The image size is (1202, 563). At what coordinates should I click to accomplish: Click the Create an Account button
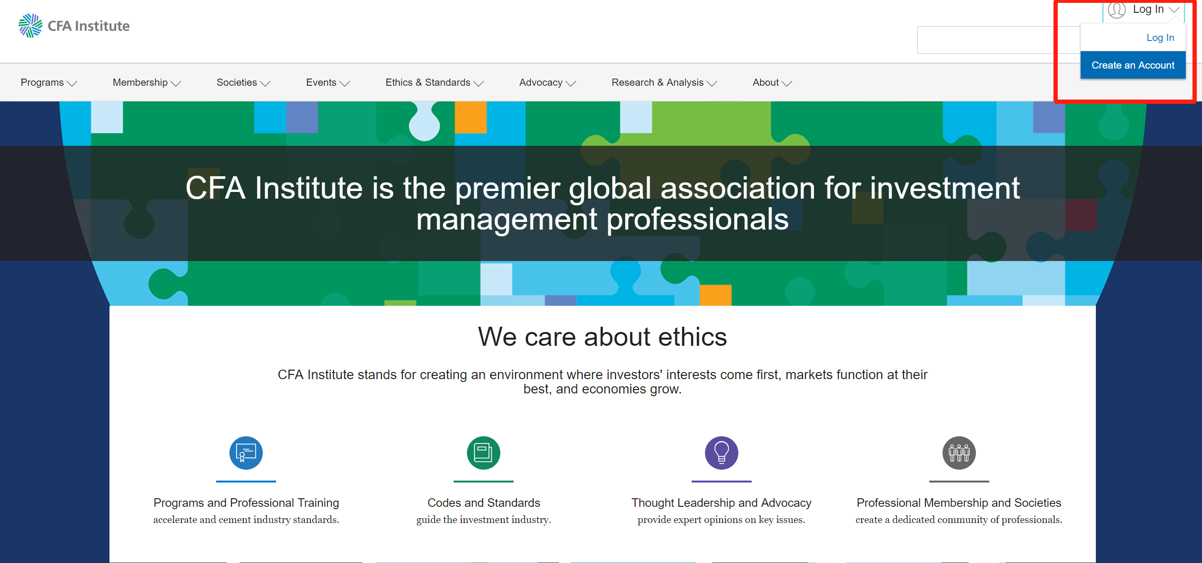click(x=1132, y=65)
